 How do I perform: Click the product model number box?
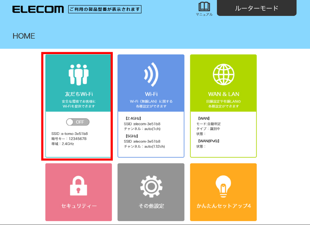105,9
